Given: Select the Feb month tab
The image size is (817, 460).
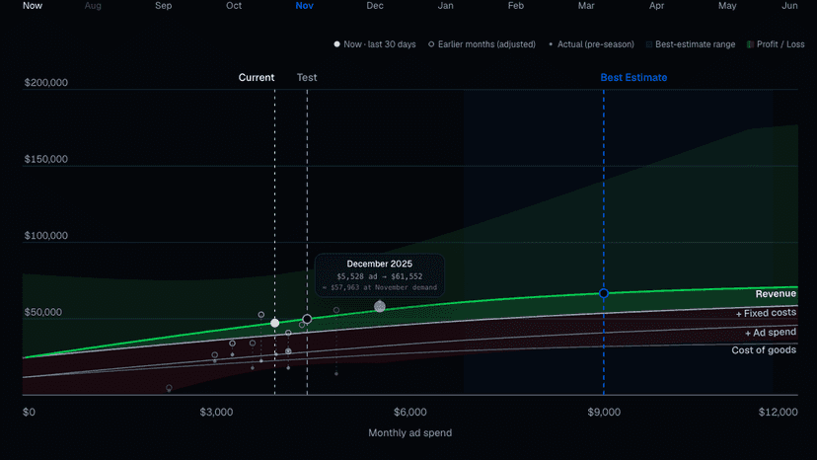Looking at the screenshot, I should tap(516, 6).
